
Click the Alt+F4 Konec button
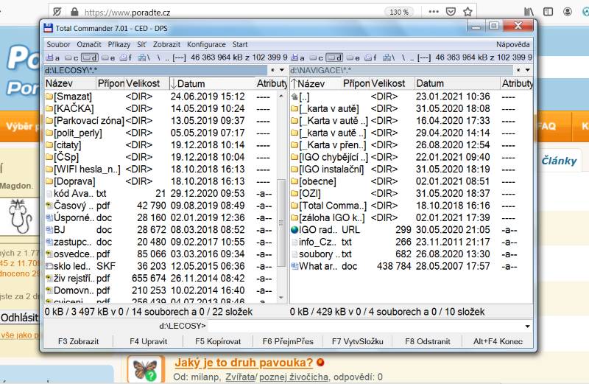coord(498,341)
